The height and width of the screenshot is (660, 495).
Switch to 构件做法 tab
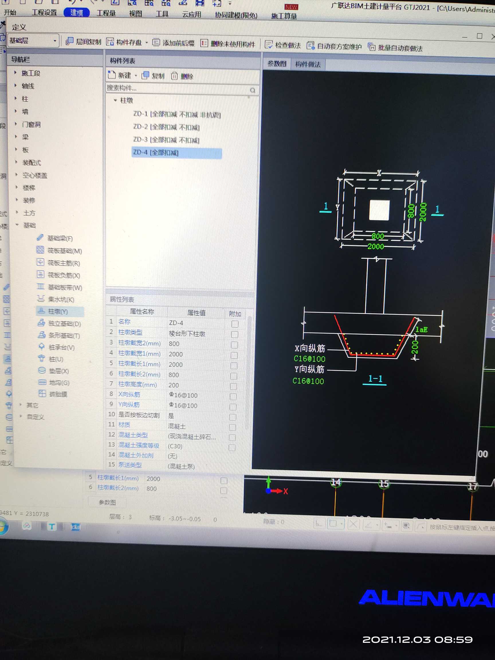point(308,64)
